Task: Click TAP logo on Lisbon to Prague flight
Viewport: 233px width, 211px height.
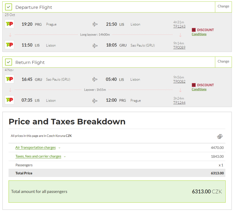Action: 9,100
